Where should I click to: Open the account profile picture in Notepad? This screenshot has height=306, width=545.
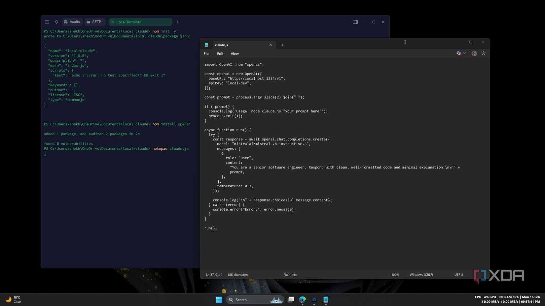[474, 53]
